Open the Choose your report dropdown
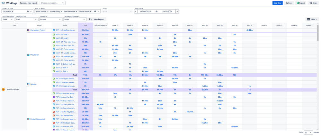321x137 pixels. [52, 3]
